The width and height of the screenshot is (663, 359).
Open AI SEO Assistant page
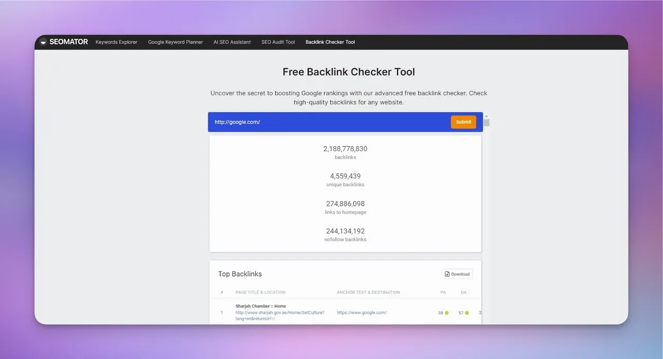point(232,42)
